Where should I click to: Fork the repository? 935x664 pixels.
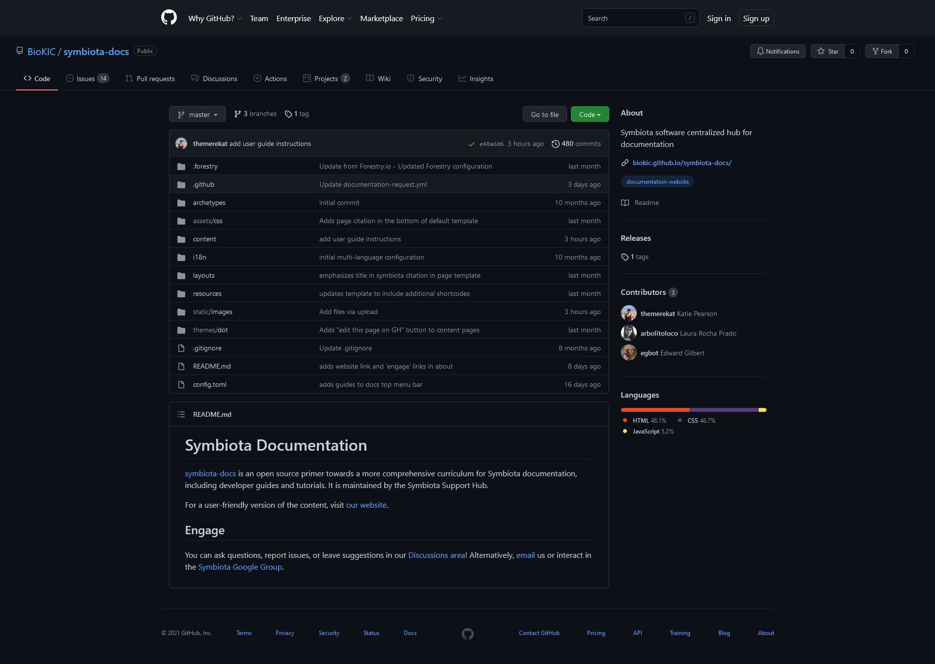(882, 51)
